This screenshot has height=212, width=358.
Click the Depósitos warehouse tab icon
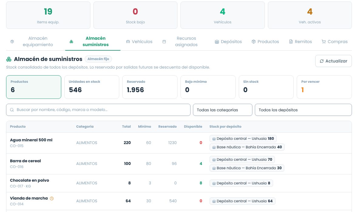(217, 42)
